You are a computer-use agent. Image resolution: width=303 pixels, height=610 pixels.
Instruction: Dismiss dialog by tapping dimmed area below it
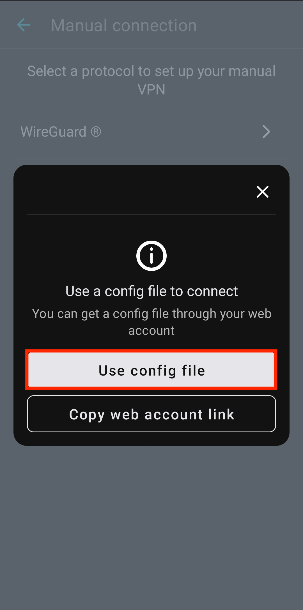[151, 526]
